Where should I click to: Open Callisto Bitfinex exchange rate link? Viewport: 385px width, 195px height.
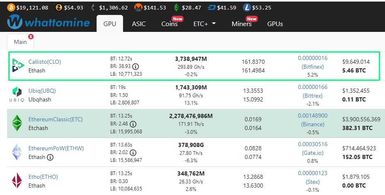(312, 62)
